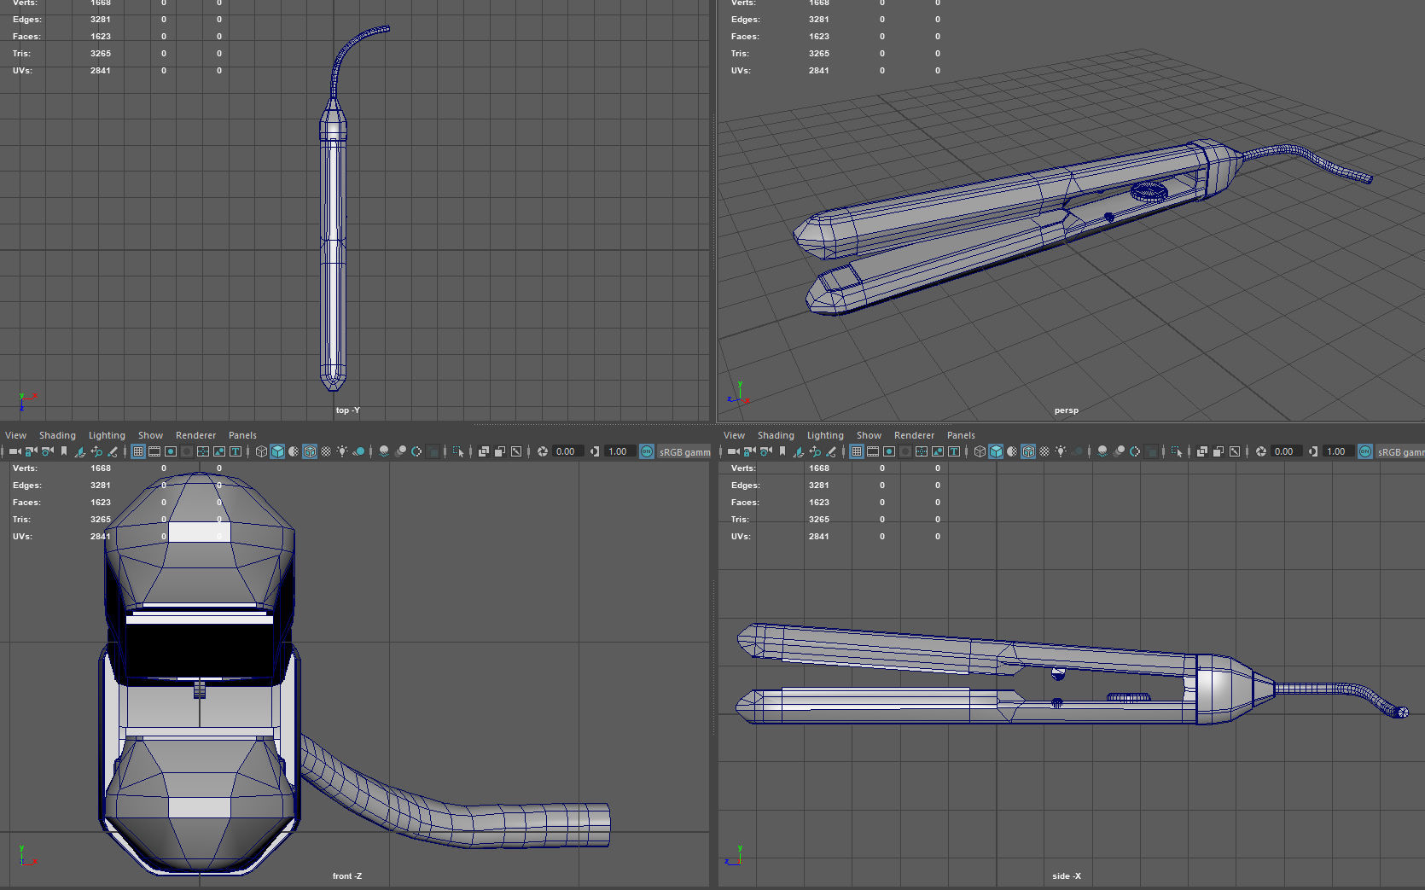Toggle Film Gate in front view toolbar
Screen dimensions: 1425x890
[154, 451]
